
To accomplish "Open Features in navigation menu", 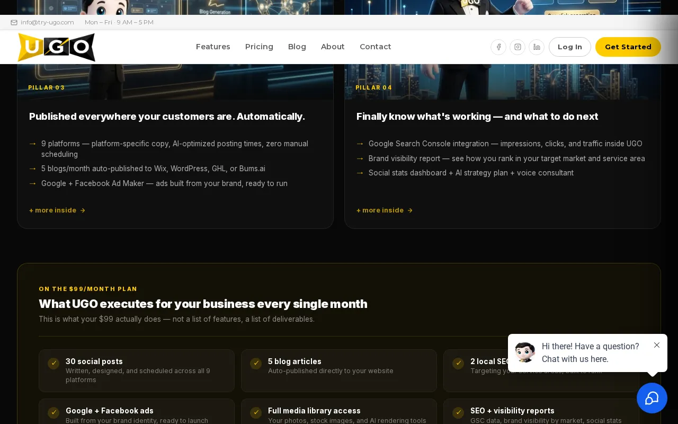I will [213, 47].
